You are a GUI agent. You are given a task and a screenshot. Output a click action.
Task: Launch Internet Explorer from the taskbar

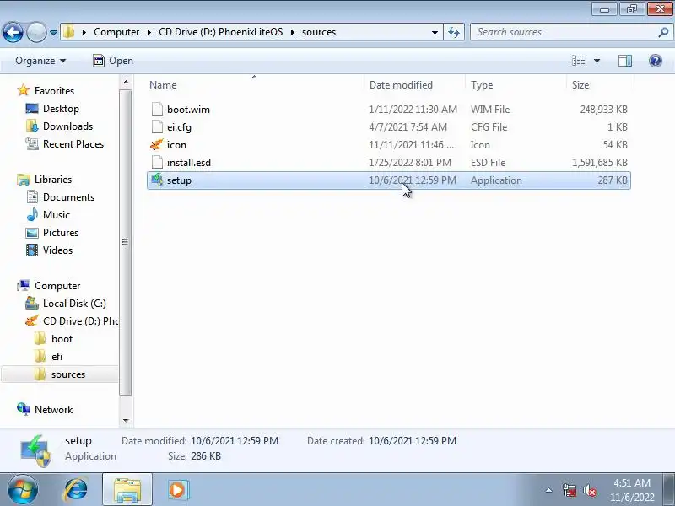76,490
